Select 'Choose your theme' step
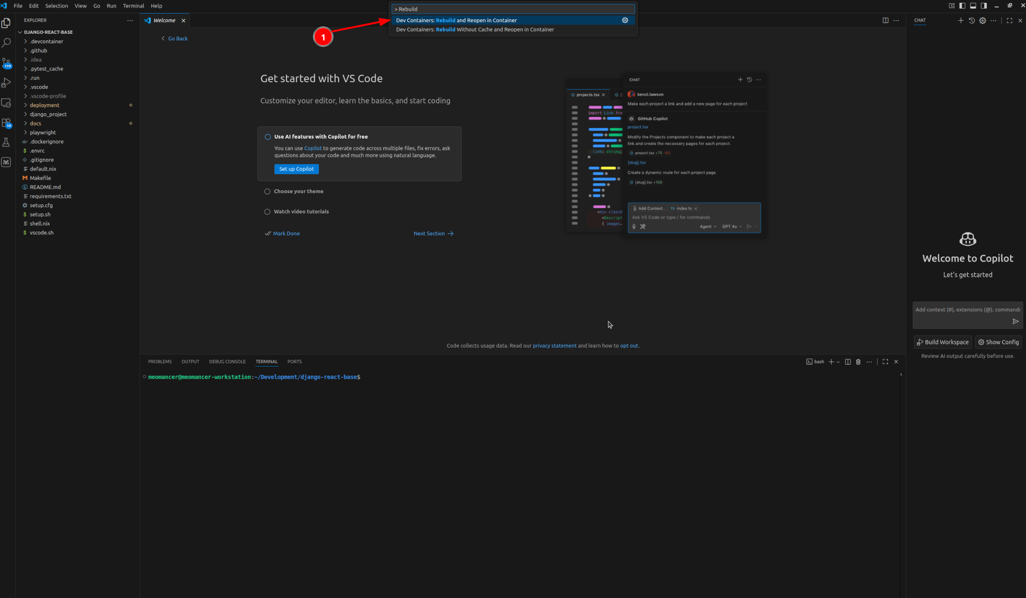 tap(298, 191)
